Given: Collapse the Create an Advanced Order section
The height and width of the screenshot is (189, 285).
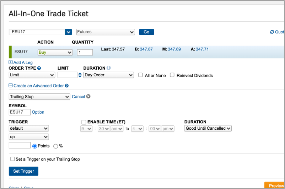Looking at the screenshot, I should pyautogui.click(x=11, y=85).
